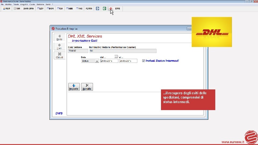Open the Modifica menu
Image resolution: width=258 pixels, height=145 pixels.
click(8, 5)
